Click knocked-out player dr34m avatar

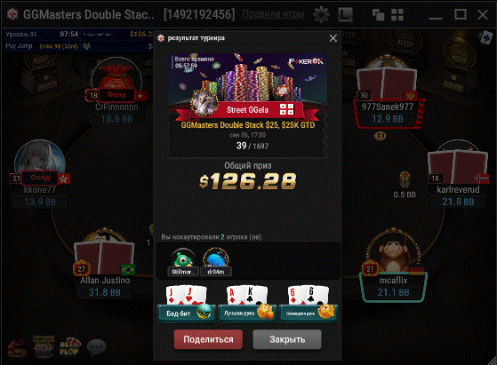pos(216,261)
